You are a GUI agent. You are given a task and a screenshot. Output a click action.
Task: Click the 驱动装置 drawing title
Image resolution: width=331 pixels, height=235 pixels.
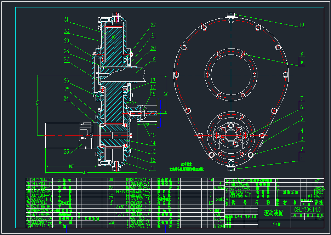(273, 213)
